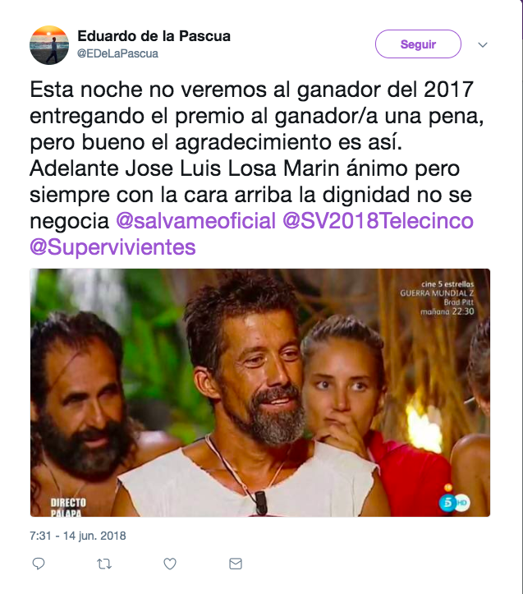Click the Telecinco 5 HD logo in photo

(454, 502)
